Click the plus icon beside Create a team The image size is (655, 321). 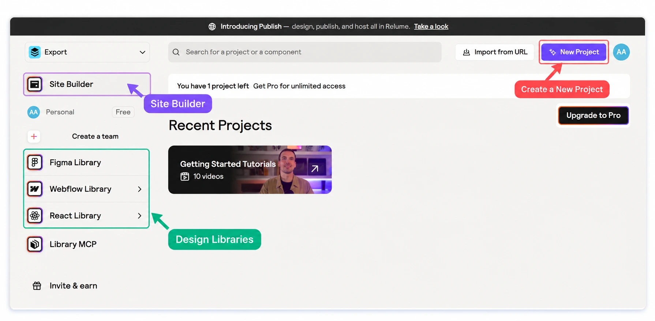click(34, 136)
